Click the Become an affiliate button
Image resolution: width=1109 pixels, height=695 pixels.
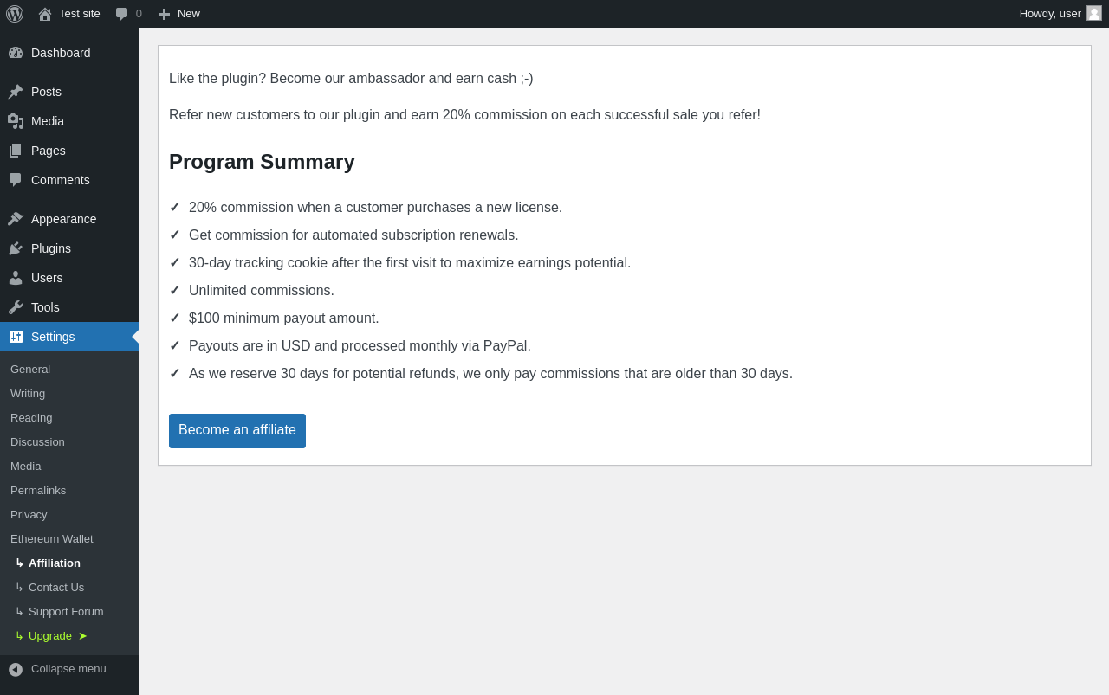point(237,431)
